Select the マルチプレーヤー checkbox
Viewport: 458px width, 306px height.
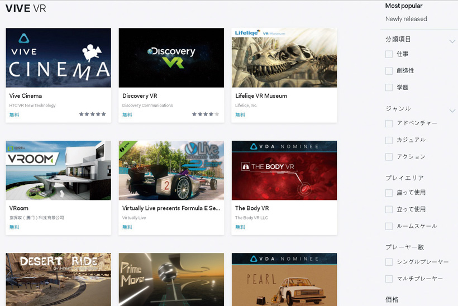(x=389, y=279)
